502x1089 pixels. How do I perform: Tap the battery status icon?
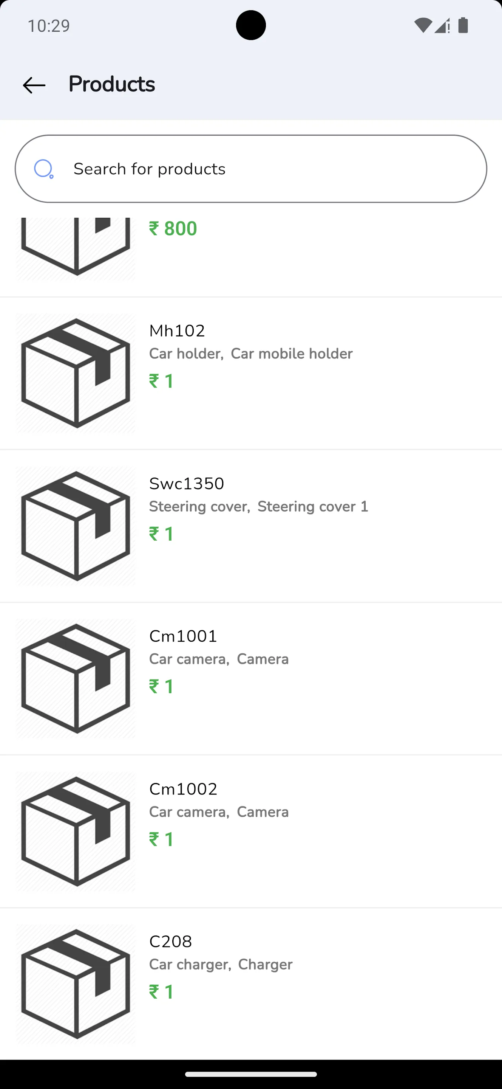(463, 25)
